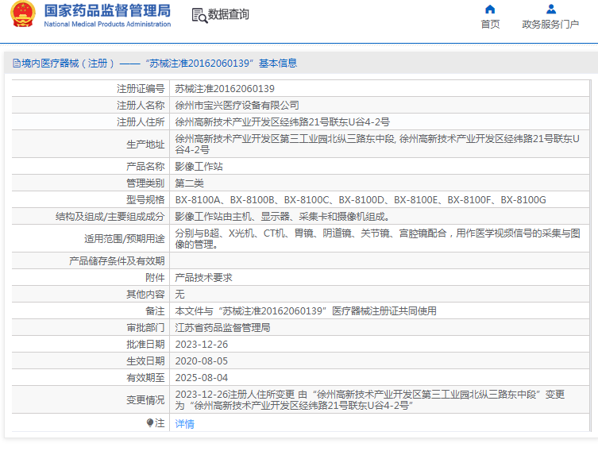The image size is (598, 451).
Task: Click the 注册人住所 address value
Action: pos(282,122)
